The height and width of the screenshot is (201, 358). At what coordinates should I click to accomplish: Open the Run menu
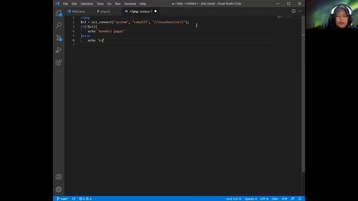tap(118, 4)
